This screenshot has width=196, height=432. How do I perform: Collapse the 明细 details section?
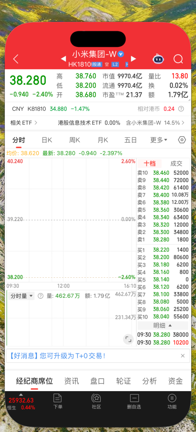[163, 325]
